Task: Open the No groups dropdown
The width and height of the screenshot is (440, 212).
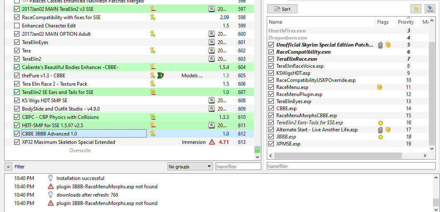Action: (190, 167)
